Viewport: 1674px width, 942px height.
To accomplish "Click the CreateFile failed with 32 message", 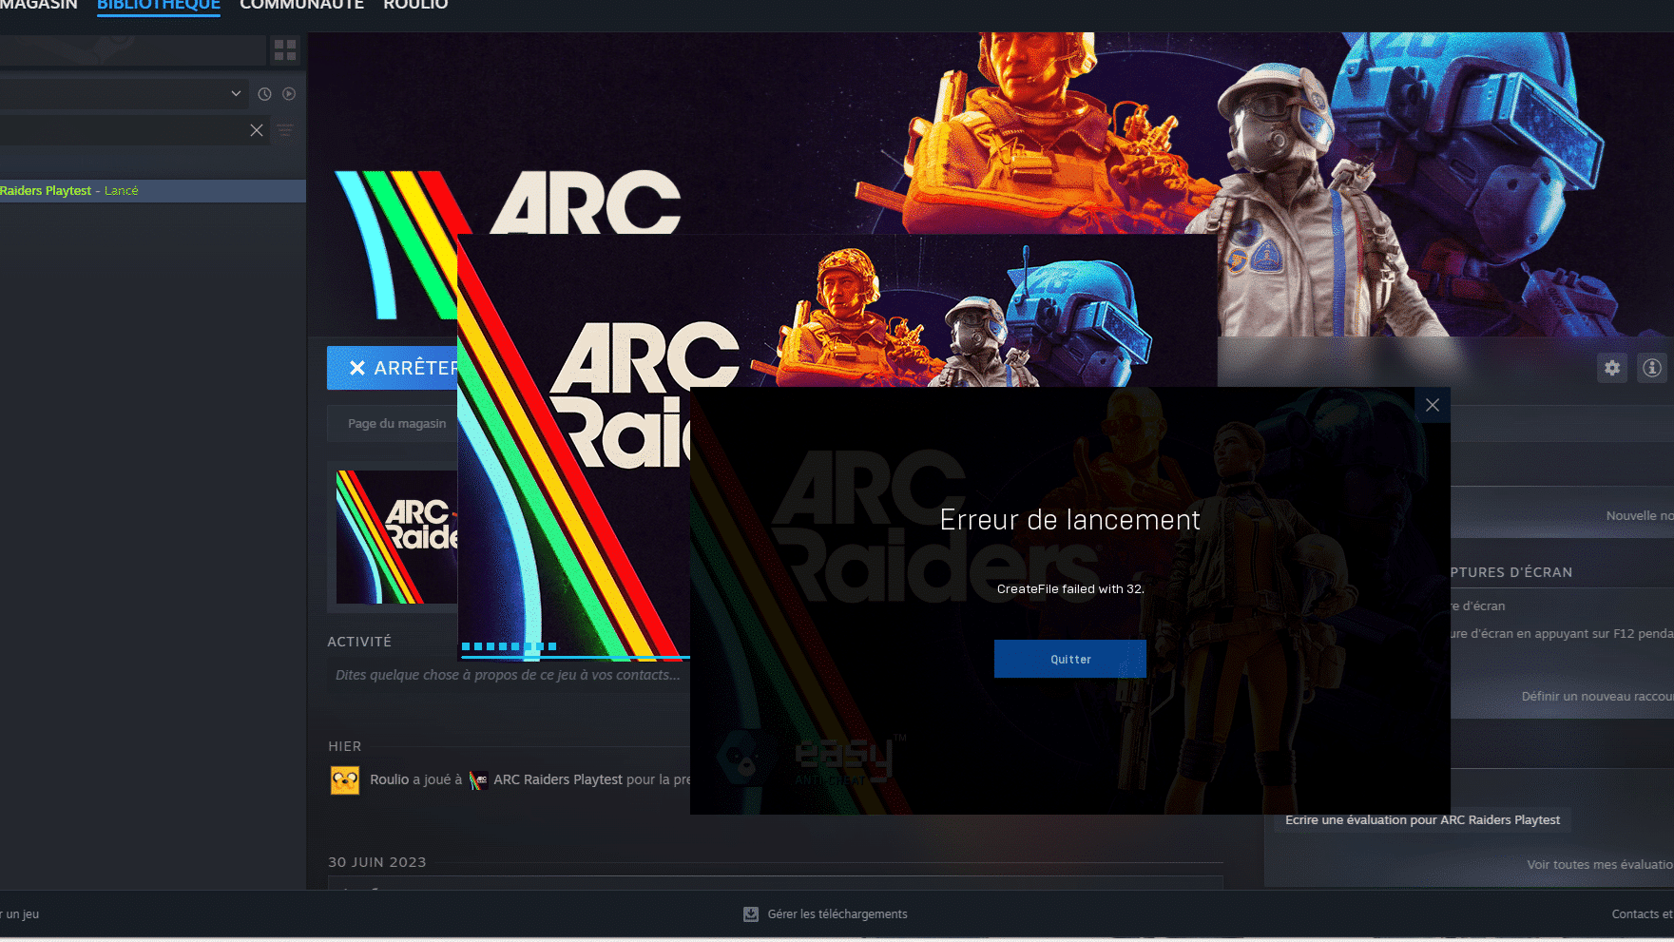I will coord(1070,589).
